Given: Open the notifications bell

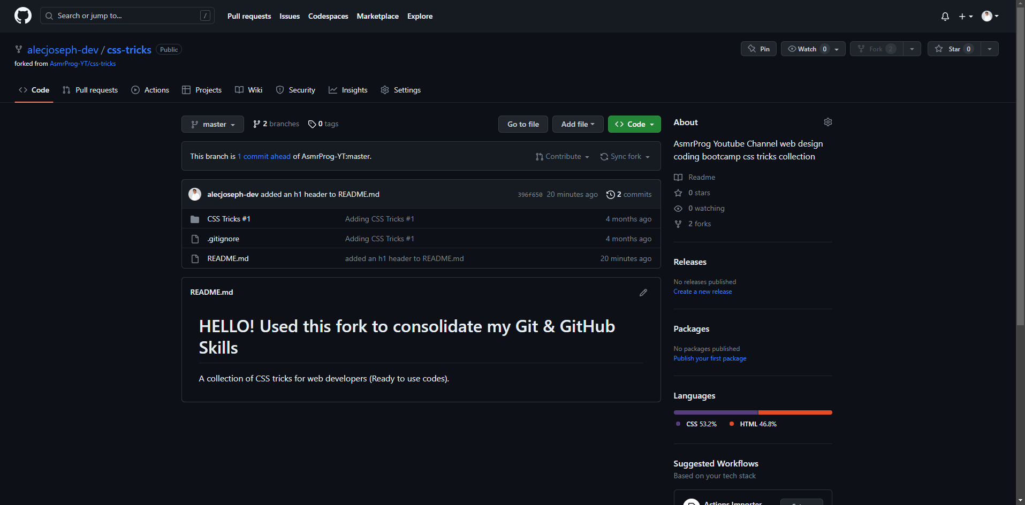Looking at the screenshot, I should [945, 16].
